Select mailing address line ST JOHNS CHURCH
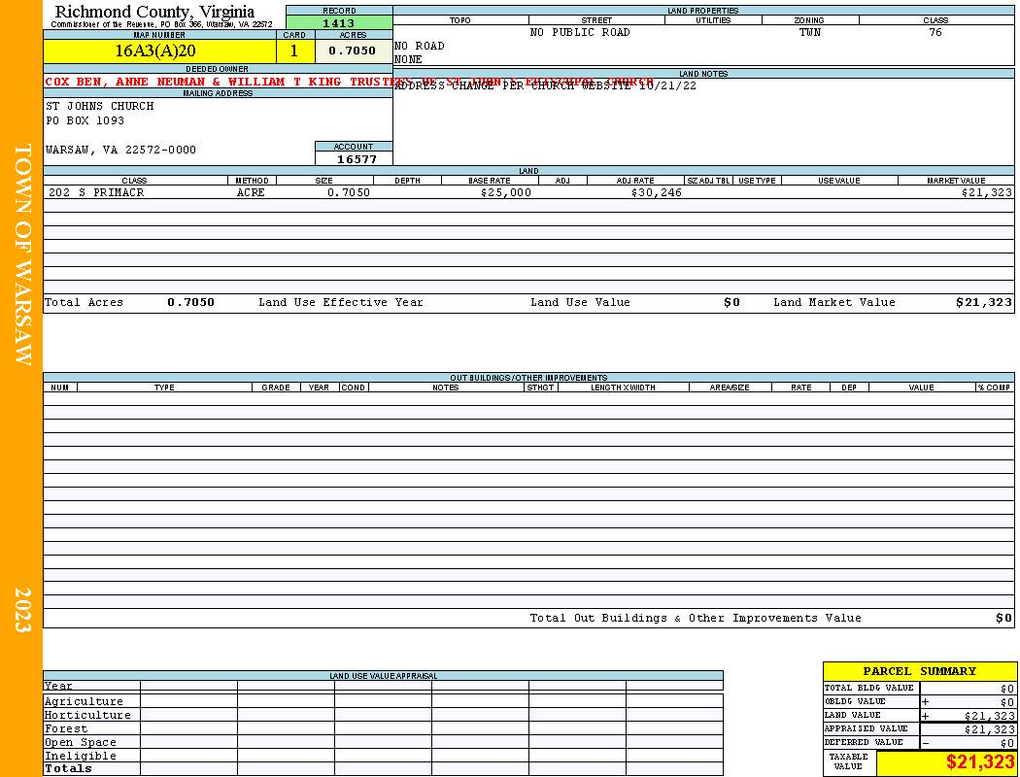The image size is (1020, 777). [99, 106]
